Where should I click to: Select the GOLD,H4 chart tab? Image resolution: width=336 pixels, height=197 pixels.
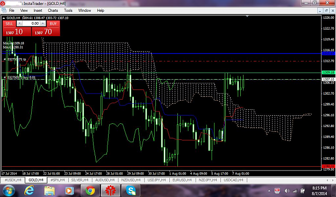pos(36,180)
